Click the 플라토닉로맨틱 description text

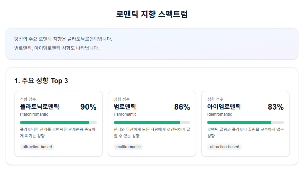tap(58, 133)
